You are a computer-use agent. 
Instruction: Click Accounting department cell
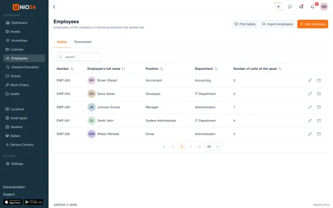(x=203, y=81)
